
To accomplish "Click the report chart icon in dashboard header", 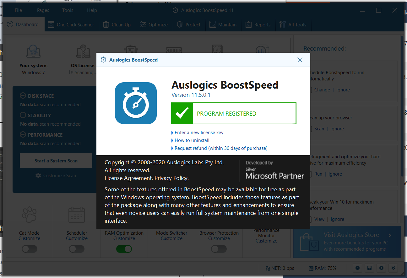I will [x=262, y=49].
